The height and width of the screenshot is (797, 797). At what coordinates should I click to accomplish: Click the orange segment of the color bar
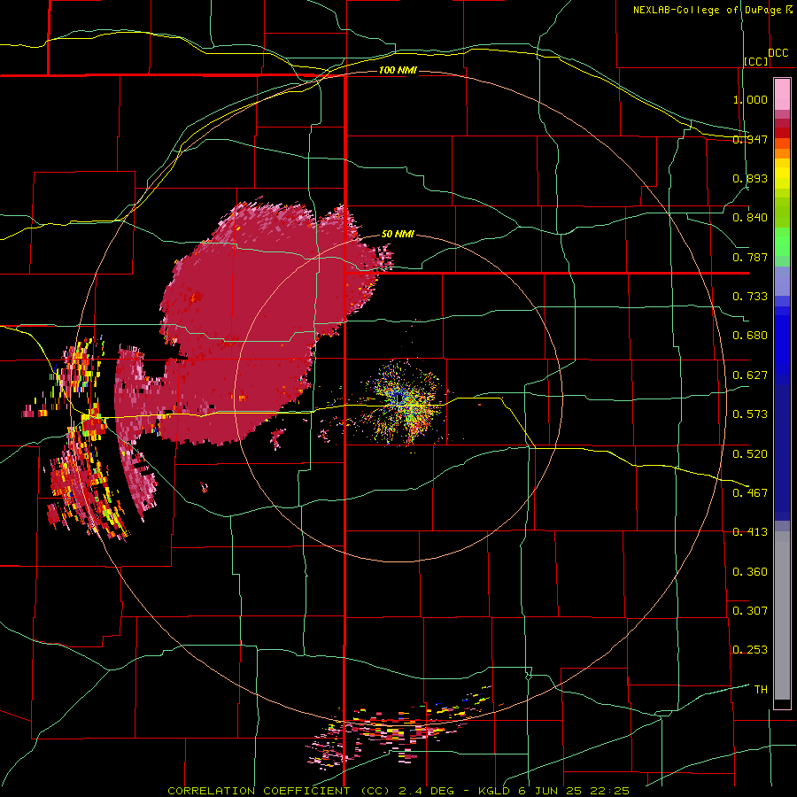(x=782, y=149)
